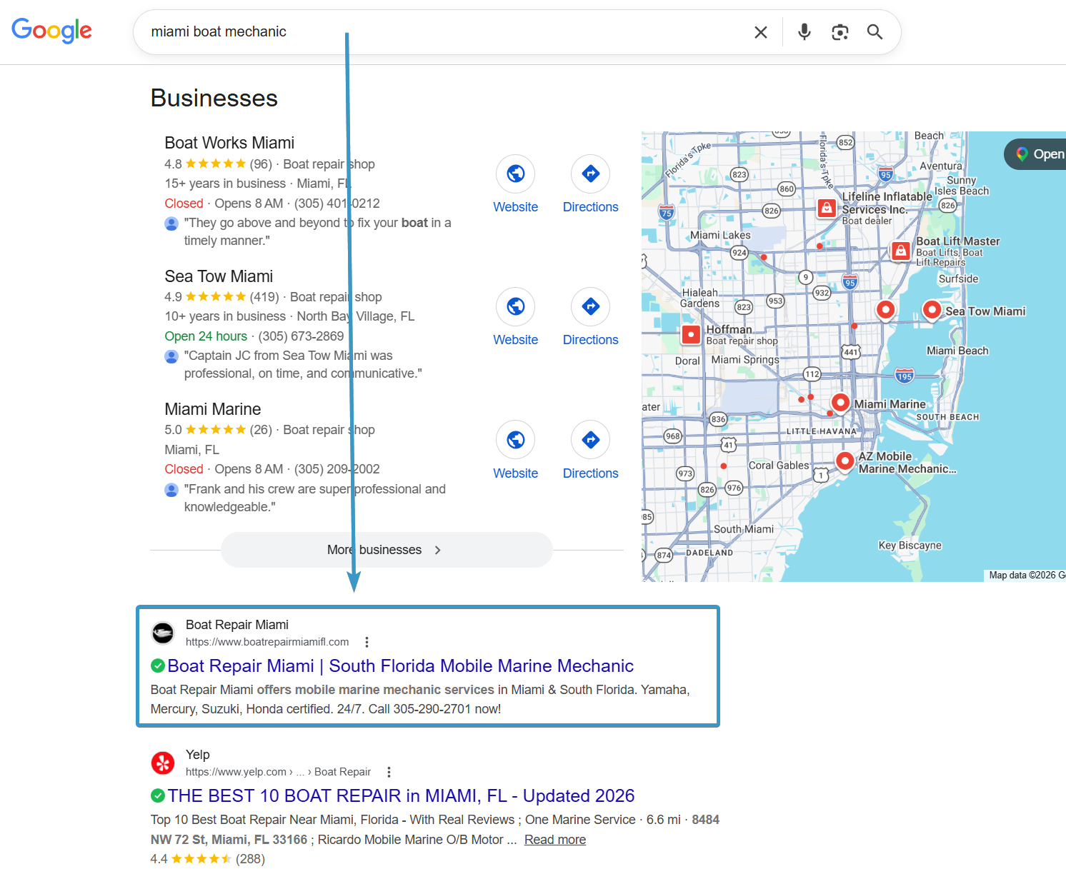
Task: Open Sea Tow Miami's Website icon
Action: click(515, 306)
